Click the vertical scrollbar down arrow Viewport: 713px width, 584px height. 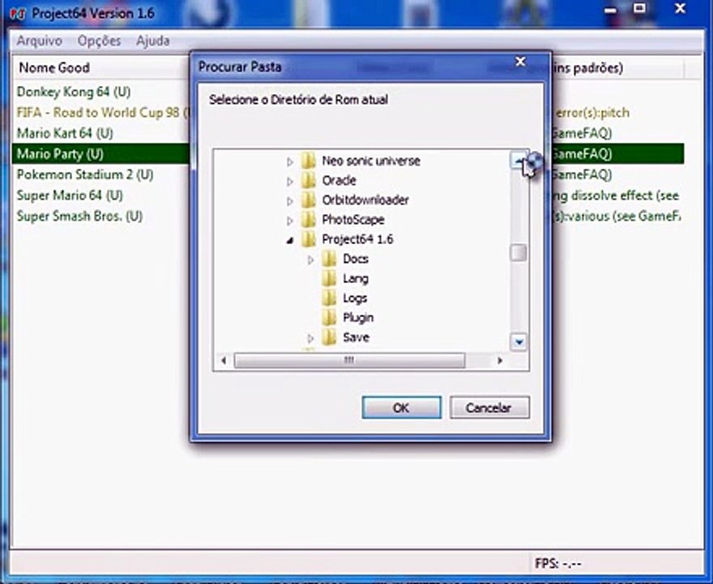[x=519, y=341]
